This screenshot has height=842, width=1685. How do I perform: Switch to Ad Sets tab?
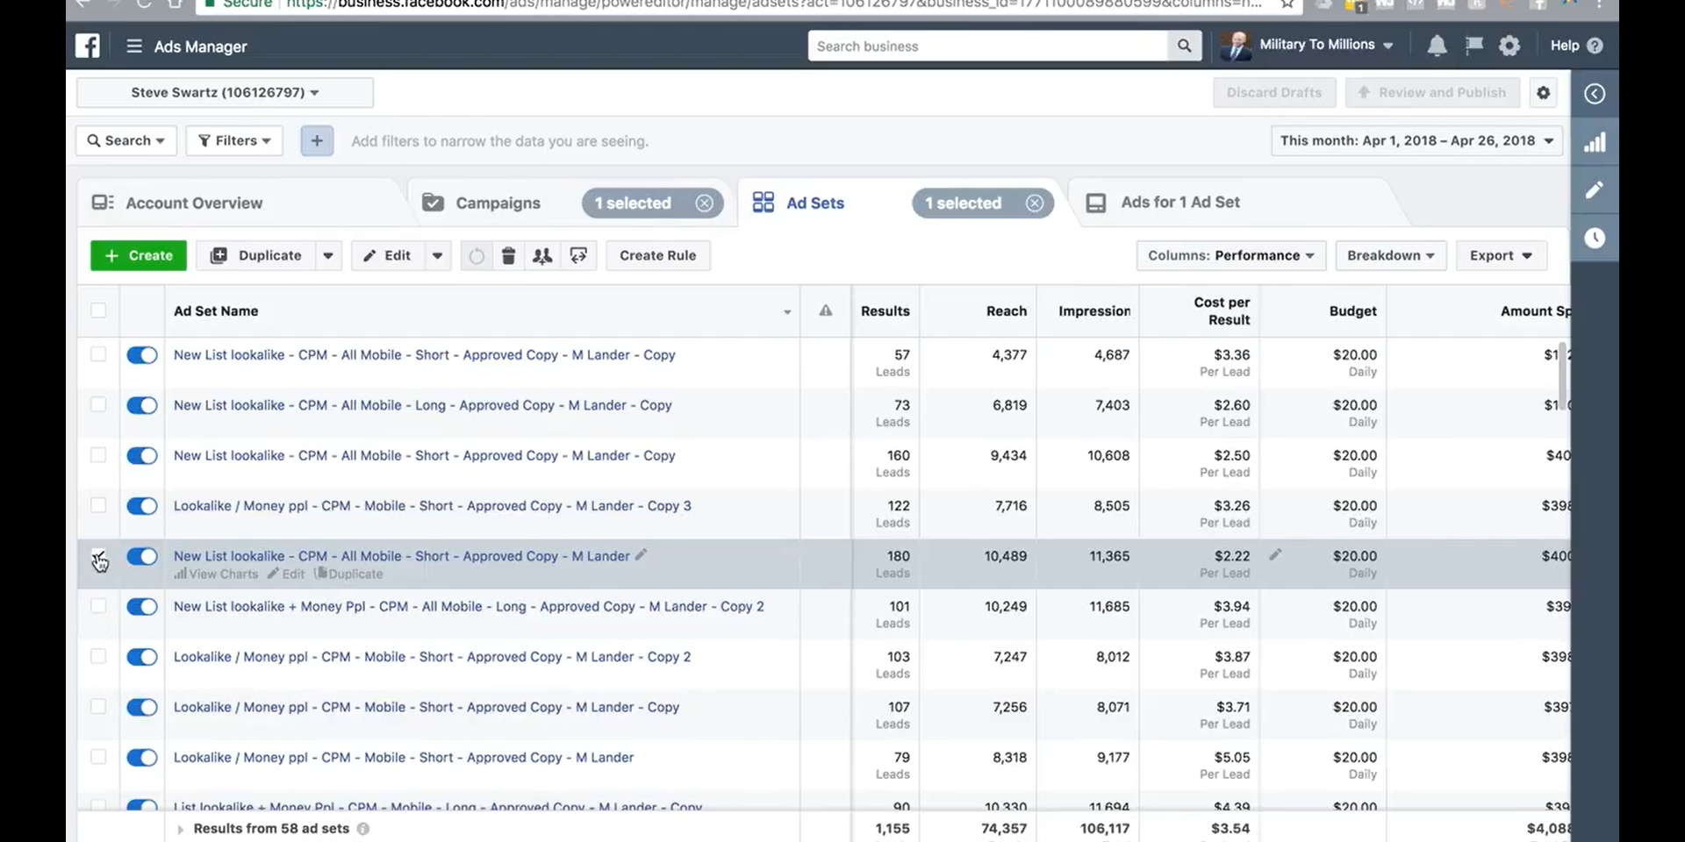tap(815, 203)
